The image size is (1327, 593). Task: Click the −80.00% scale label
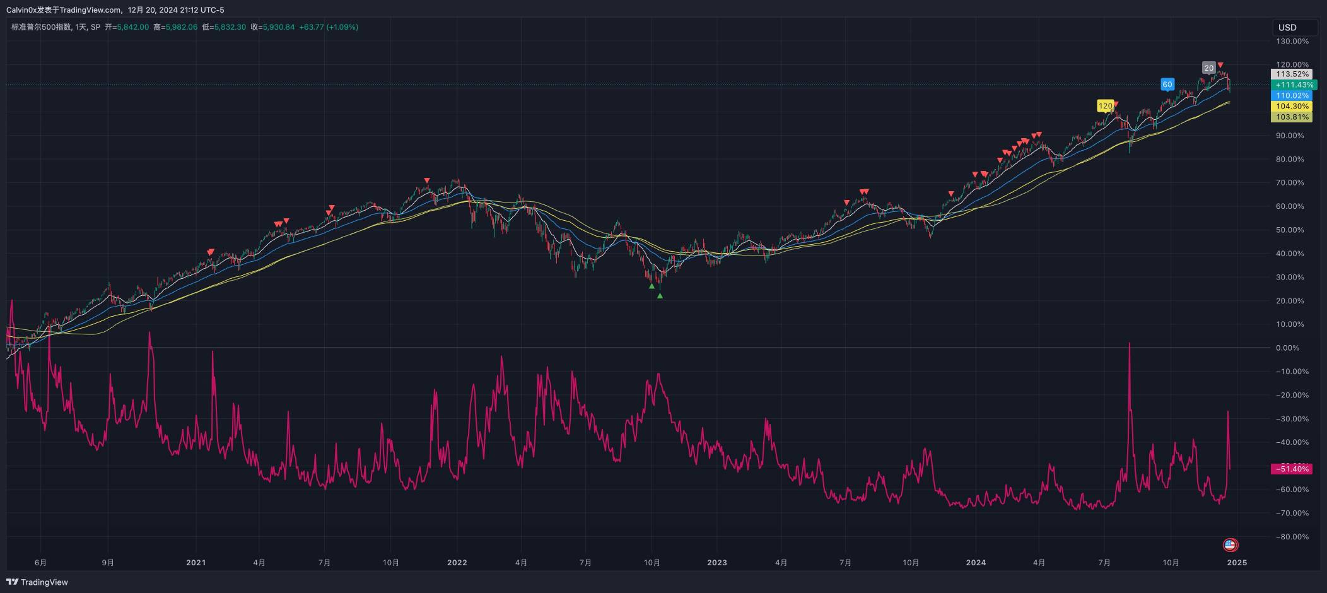[x=1292, y=537]
